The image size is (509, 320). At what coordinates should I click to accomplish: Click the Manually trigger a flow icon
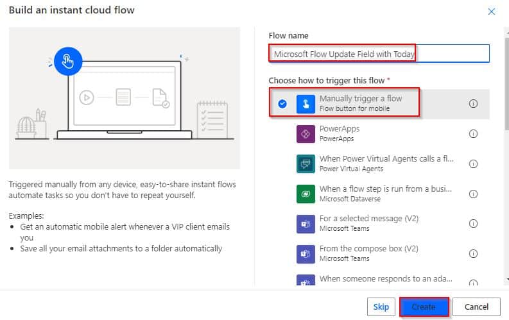click(306, 104)
